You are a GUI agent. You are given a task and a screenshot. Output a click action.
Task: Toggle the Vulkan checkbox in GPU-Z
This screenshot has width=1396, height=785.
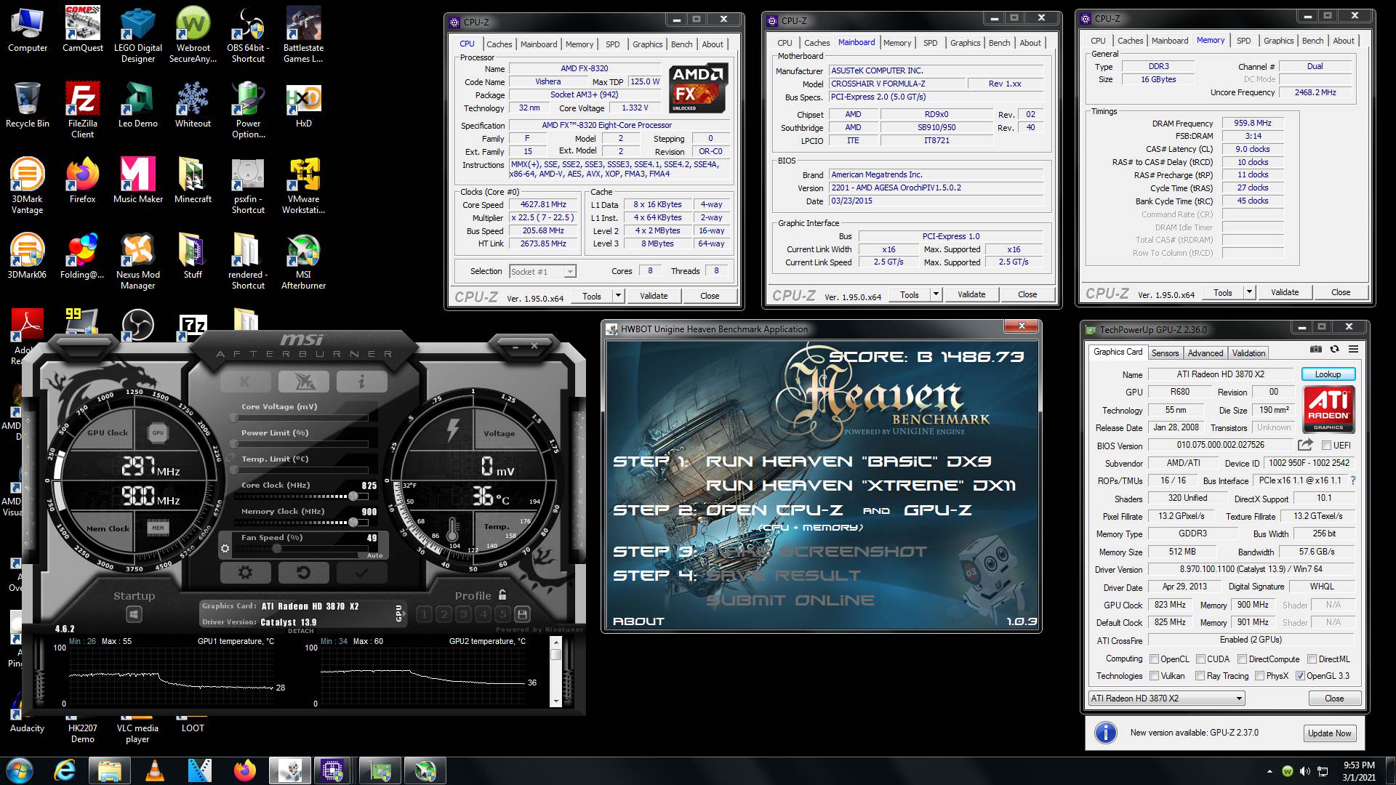click(x=1154, y=676)
